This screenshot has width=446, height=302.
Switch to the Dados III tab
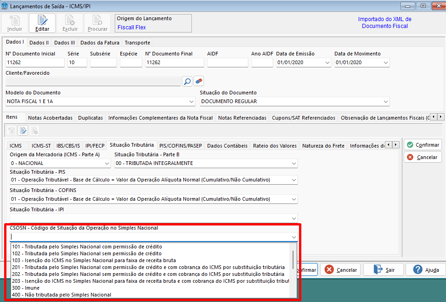[65, 43]
